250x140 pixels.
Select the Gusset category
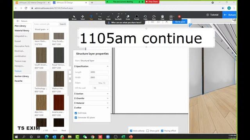pos(18,41)
